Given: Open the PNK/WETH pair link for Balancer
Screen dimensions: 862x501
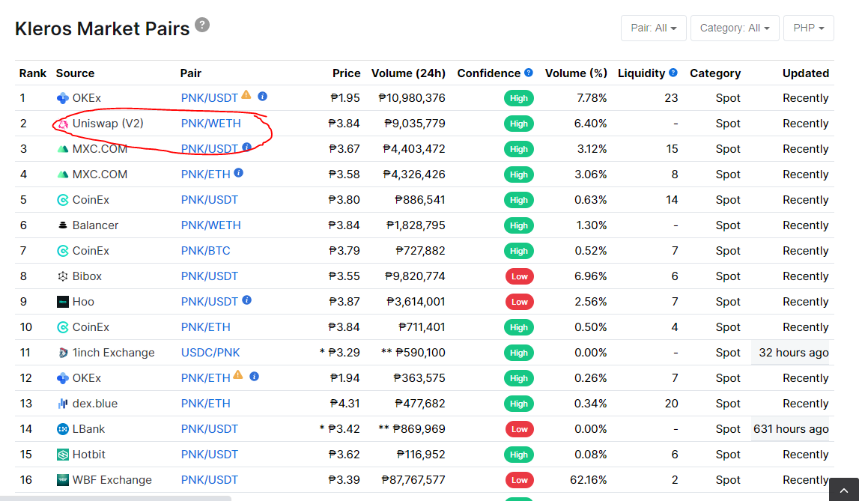Looking at the screenshot, I should pyautogui.click(x=211, y=225).
